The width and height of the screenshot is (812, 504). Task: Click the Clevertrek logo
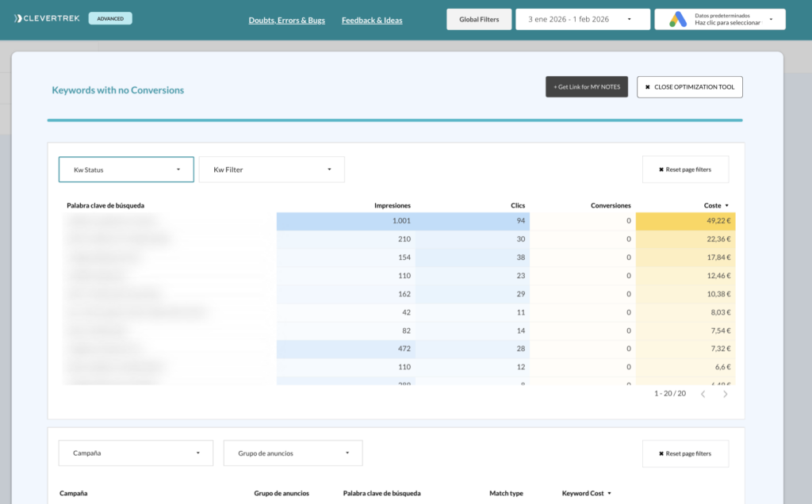pyautogui.click(x=48, y=18)
